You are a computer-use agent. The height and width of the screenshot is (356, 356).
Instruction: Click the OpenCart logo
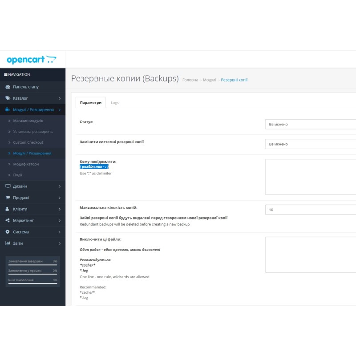(32, 60)
